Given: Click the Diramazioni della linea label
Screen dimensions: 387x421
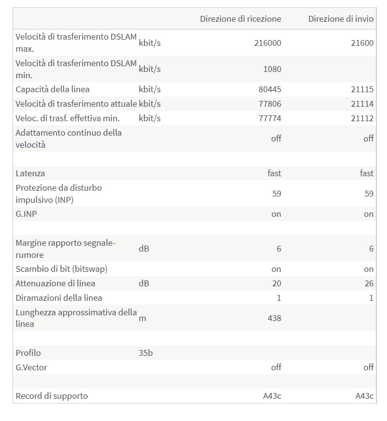Looking at the screenshot, I should 59,298.
